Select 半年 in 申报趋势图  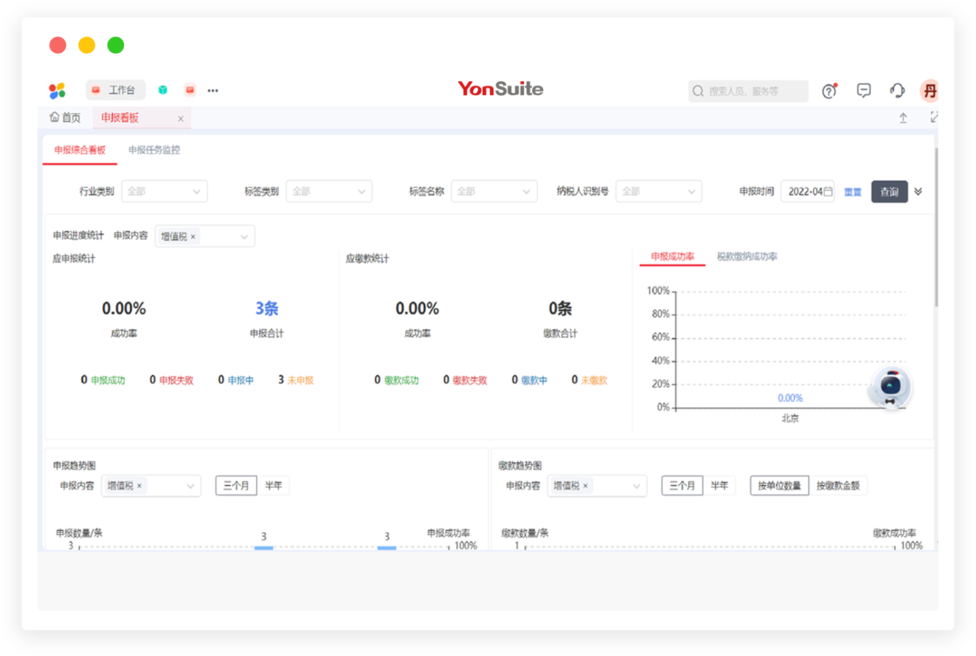tap(274, 485)
